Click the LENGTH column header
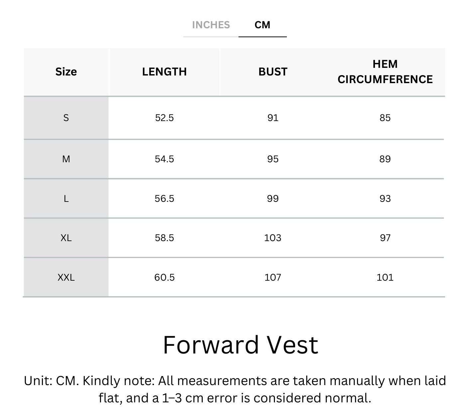The width and height of the screenshot is (470, 419). (164, 72)
